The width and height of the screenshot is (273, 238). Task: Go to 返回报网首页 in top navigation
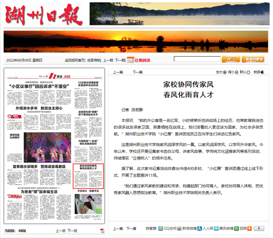tap(75, 60)
